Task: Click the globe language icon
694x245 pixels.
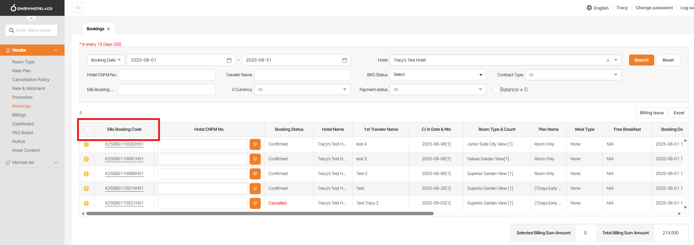Action: coord(589,8)
